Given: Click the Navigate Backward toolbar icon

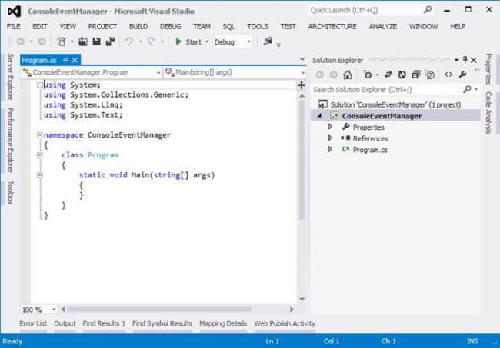Looking at the screenshot, I should [x=21, y=41].
